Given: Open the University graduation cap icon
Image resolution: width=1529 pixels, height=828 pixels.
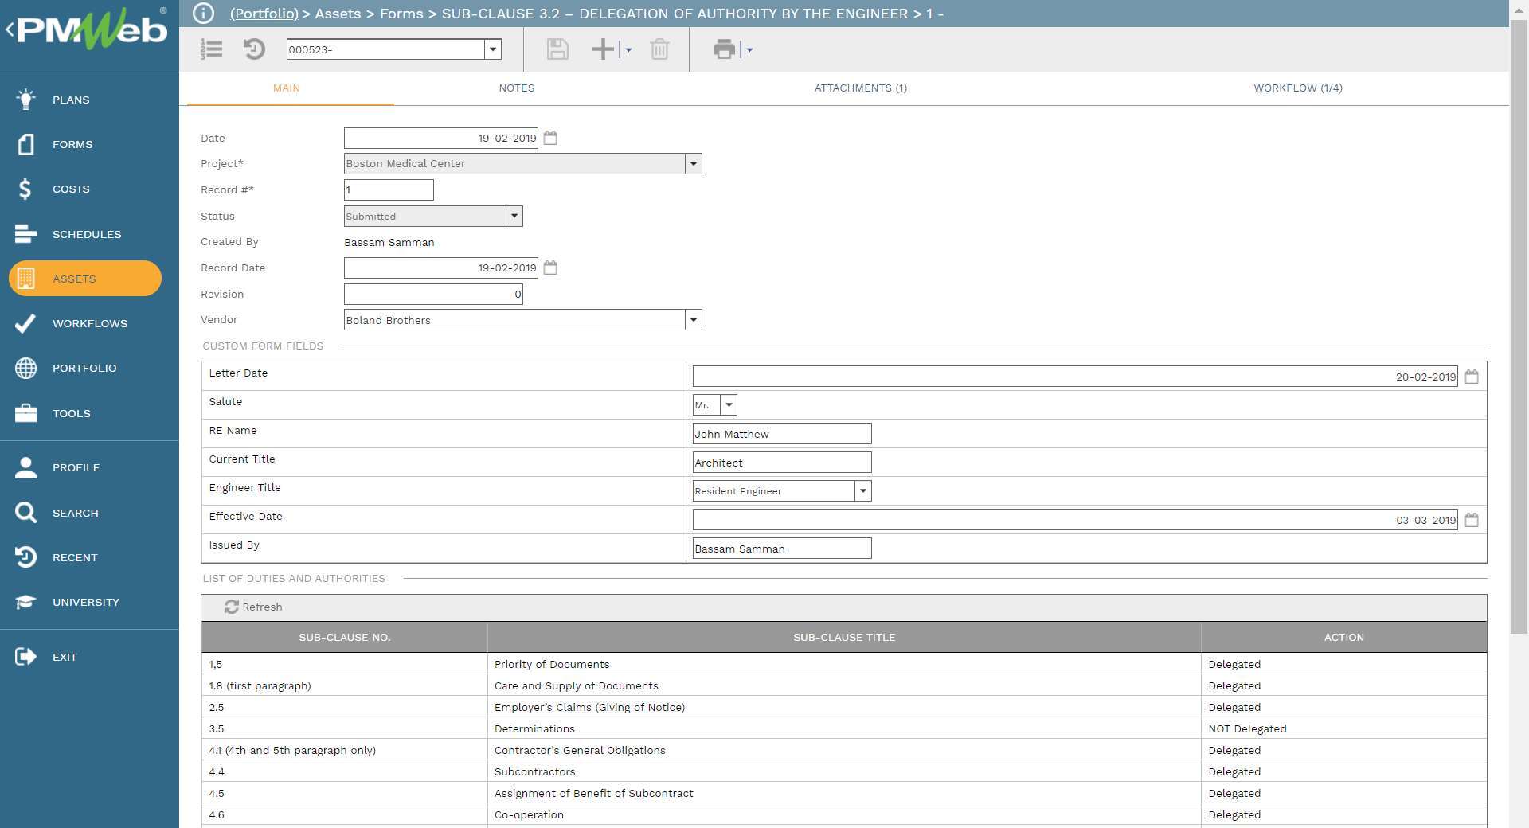Looking at the screenshot, I should click(25, 602).
